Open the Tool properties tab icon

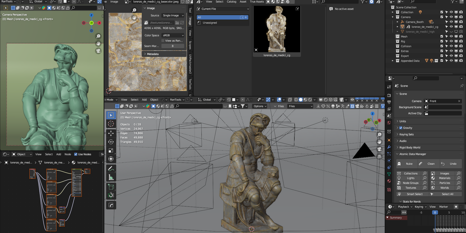tap(389, 87)
